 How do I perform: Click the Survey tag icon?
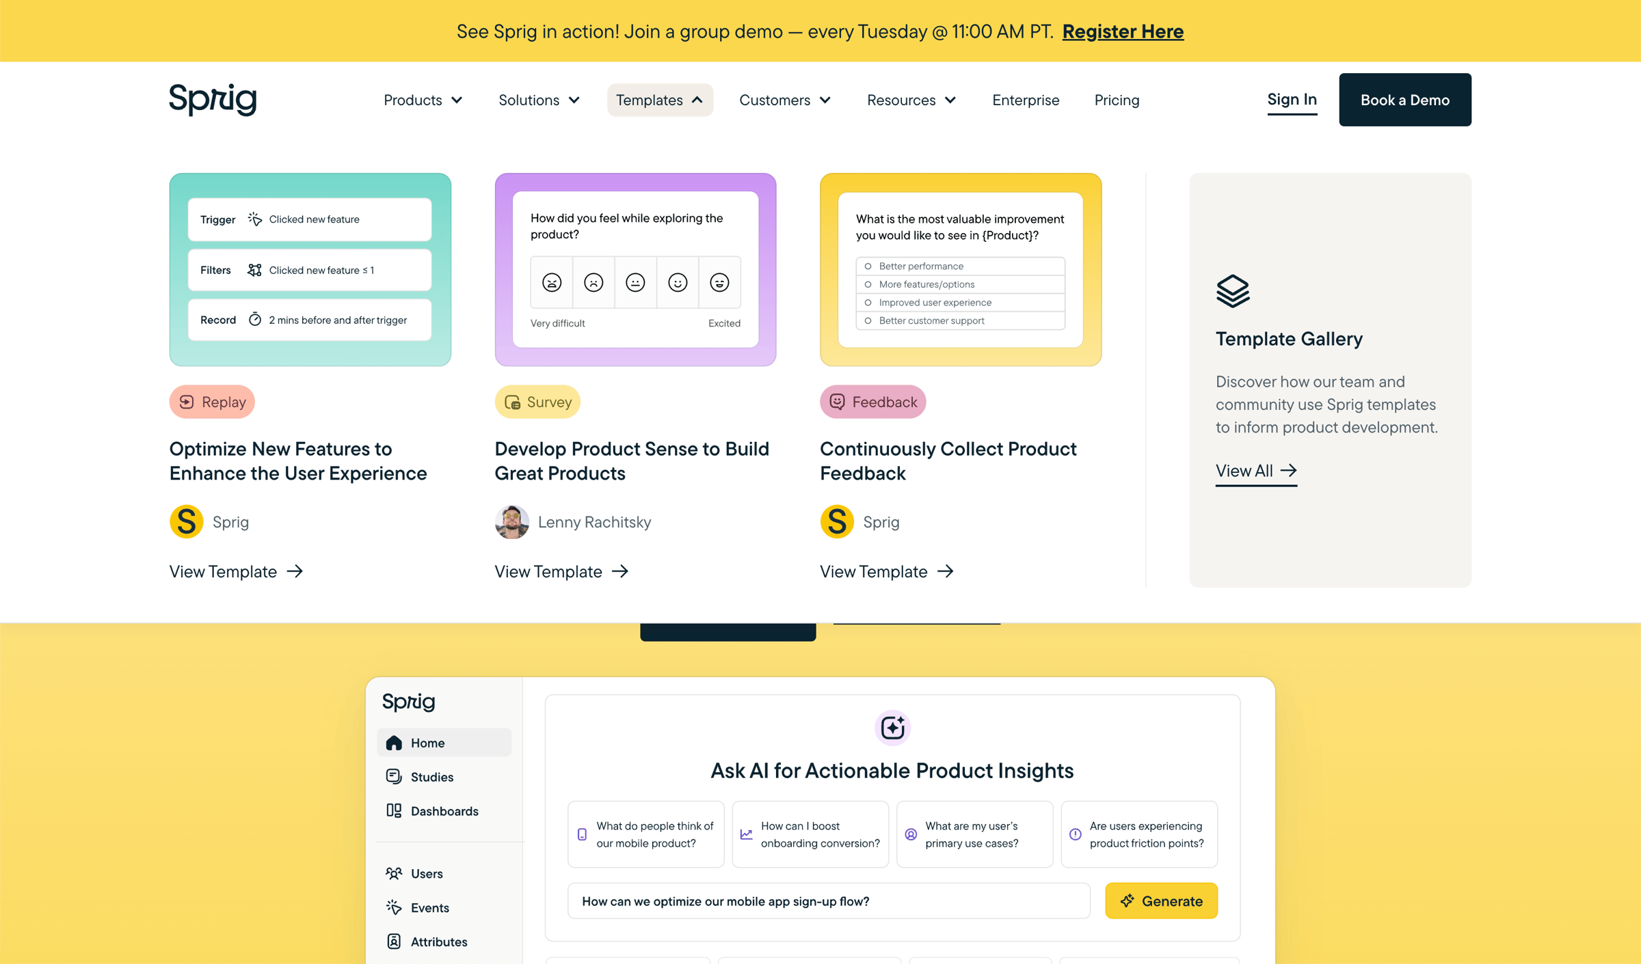pyautogui.click(x=512, y=402)
